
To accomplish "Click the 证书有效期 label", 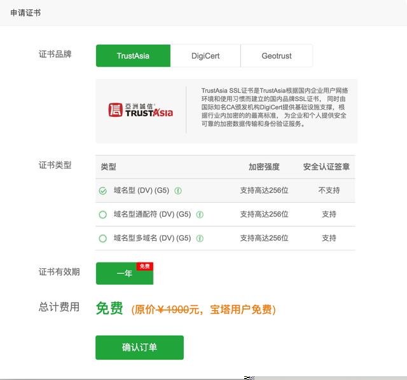I will coord(59,272).
